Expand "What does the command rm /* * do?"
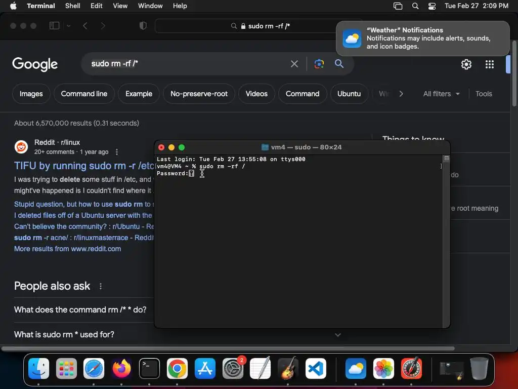The width and height of the screenshot is (518, 389). coord(80,309)
